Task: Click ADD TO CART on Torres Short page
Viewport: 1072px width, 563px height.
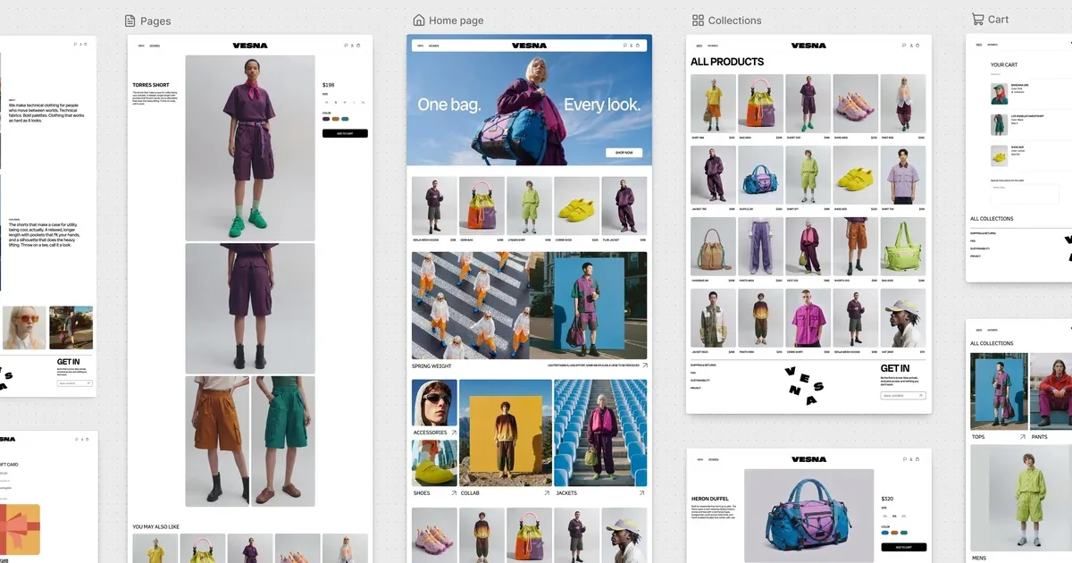Action: (345, 133)
